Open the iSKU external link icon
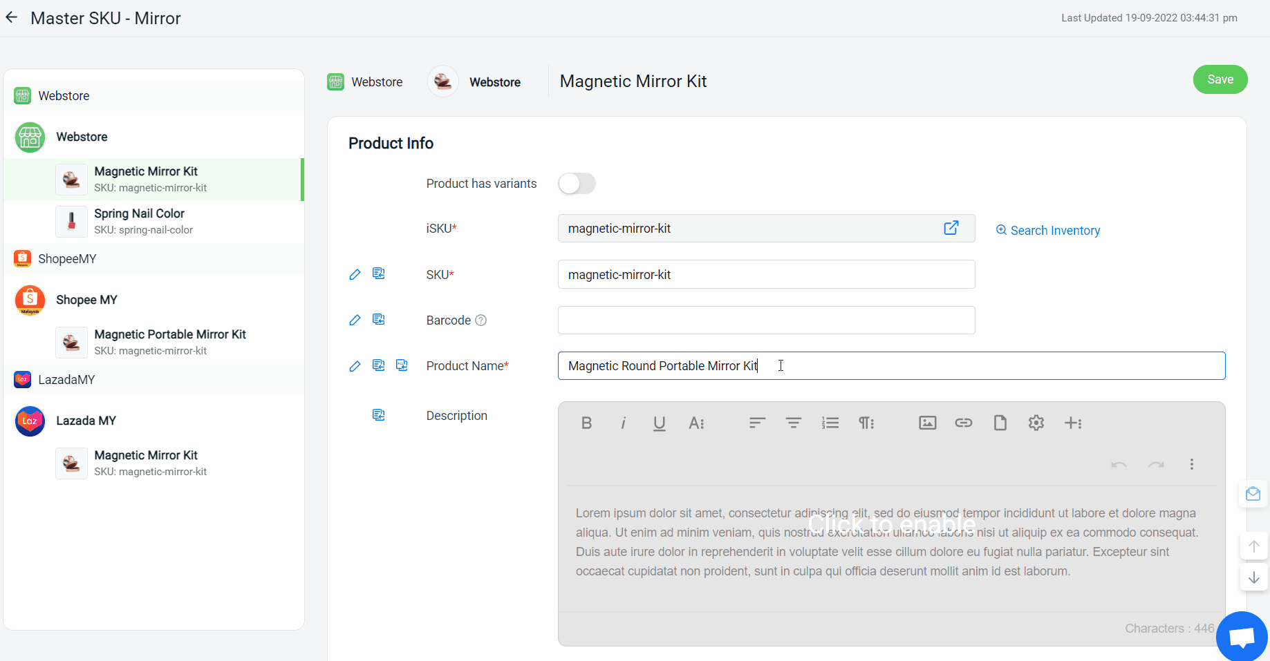The image size is (1270, 661). [951, 228]
